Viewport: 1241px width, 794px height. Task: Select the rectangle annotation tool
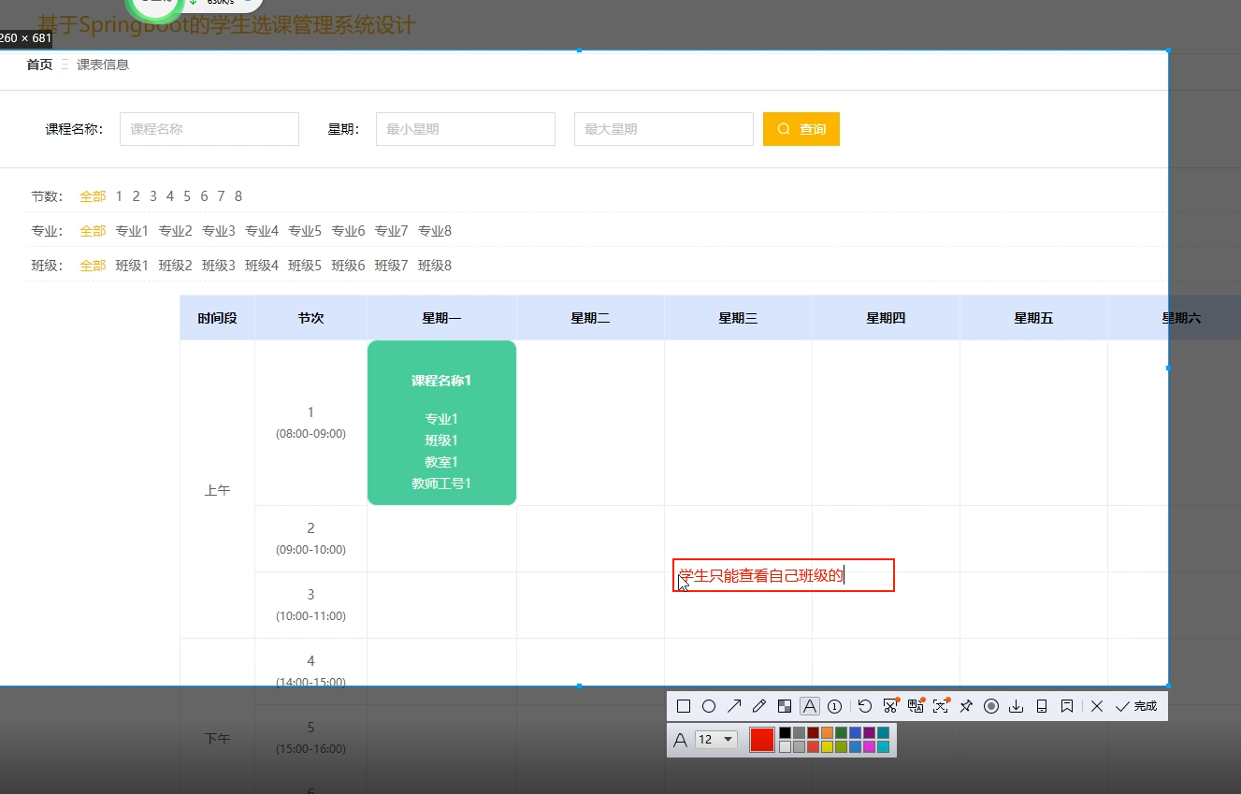click(x=683, y=706)
